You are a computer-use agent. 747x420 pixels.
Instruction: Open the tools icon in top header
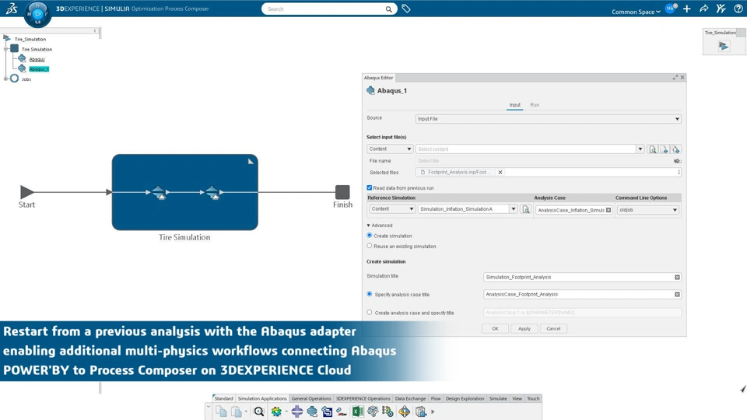pos(721,9)
